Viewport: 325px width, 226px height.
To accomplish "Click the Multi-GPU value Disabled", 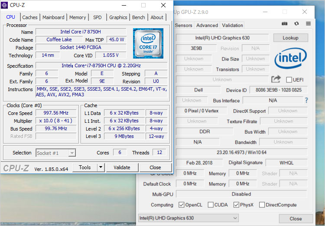I will tap(241, 194).
